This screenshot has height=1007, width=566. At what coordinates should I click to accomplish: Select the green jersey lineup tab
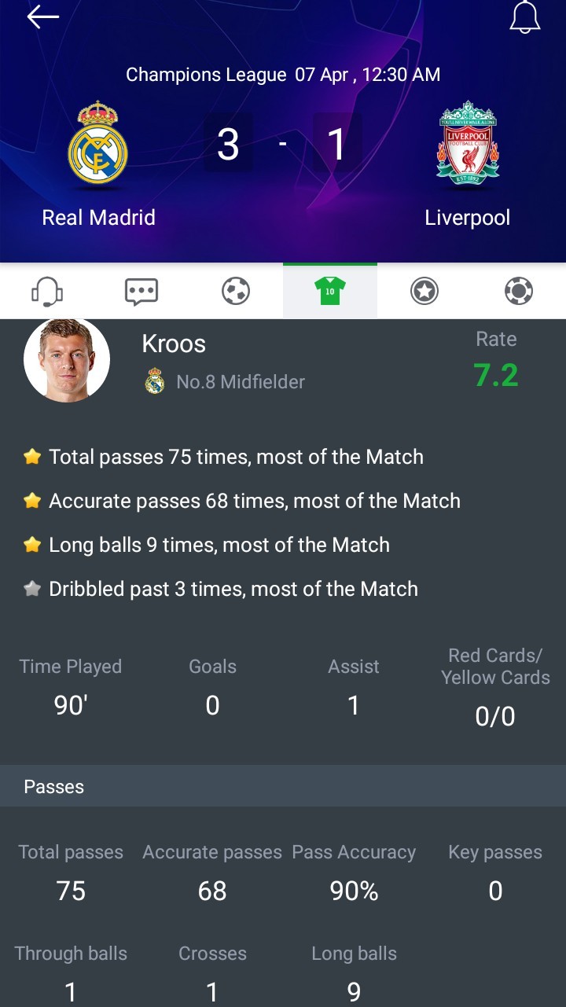(330, 292)
